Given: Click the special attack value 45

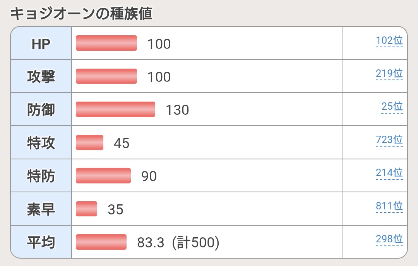Looking at the screenshot, I should pyautogui.click(x=122, y=143).
